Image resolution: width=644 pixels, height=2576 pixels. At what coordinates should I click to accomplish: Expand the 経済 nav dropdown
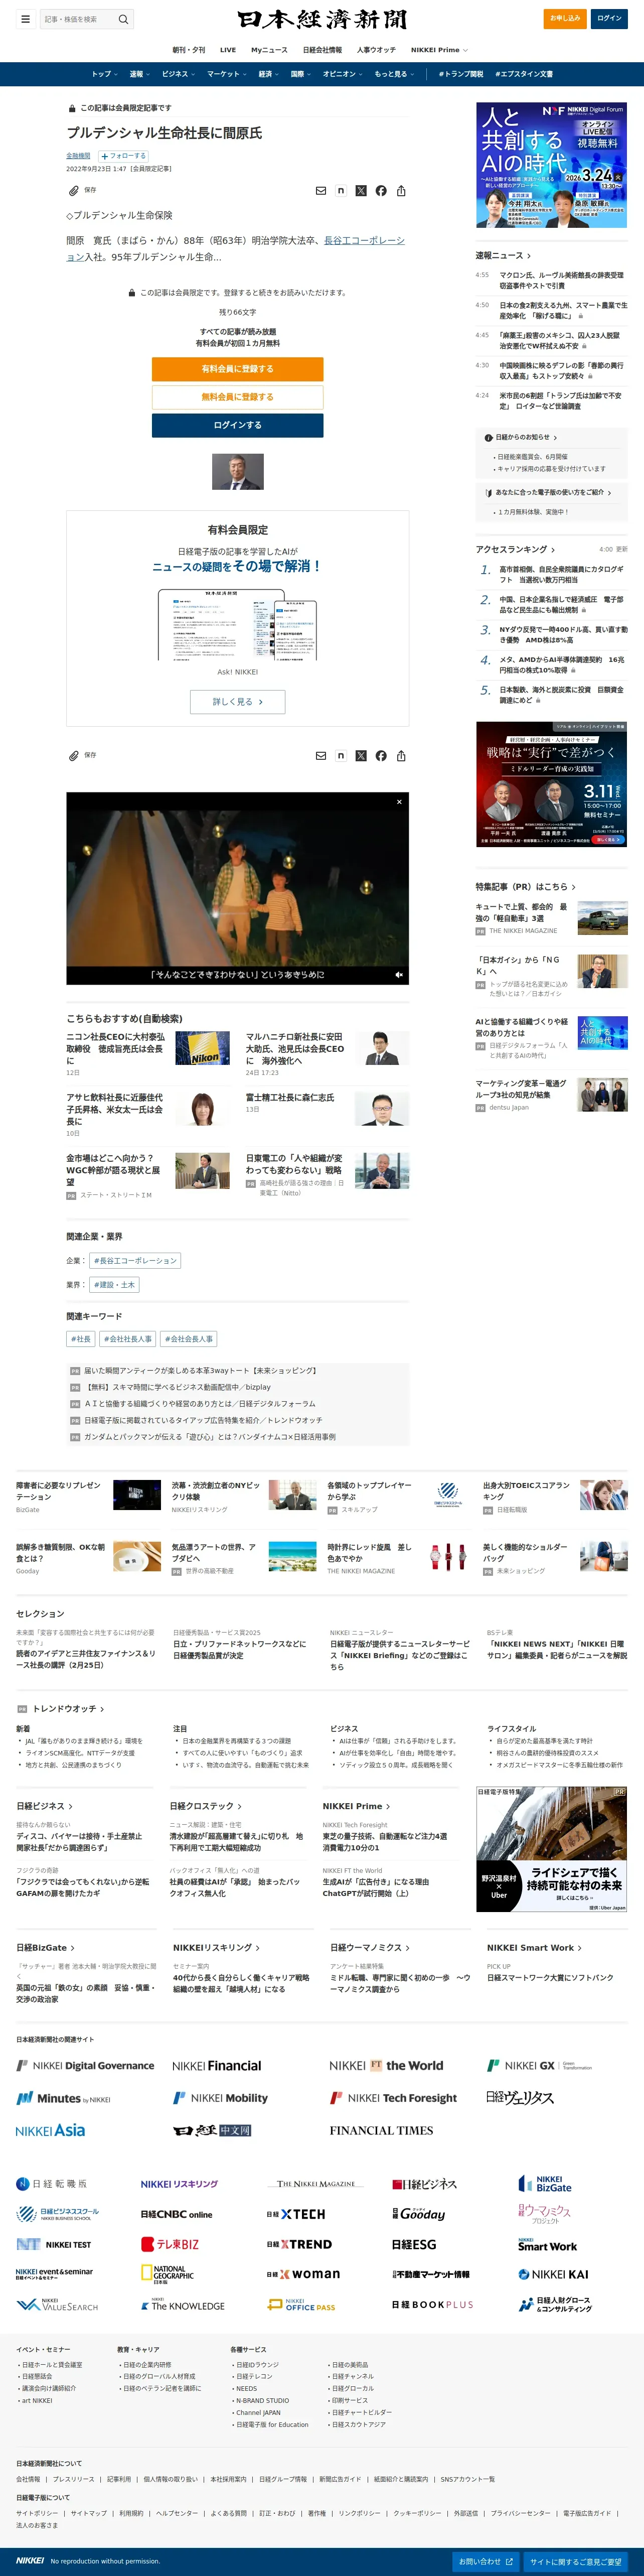(268, 74)
